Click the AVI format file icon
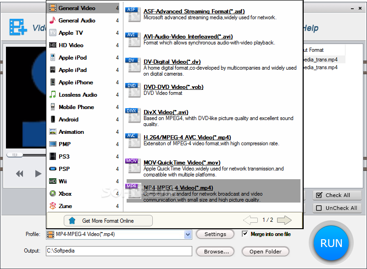Screen dimensions: 367x269 click(133, 39)
